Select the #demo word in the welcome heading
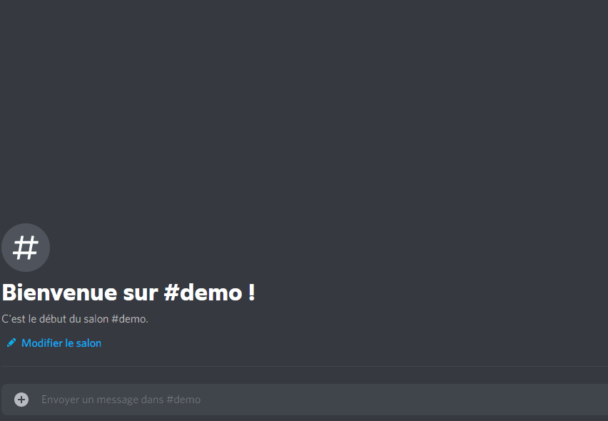This screenshot has height=421, width=608. pyautogui.click(x=203, y=293)
